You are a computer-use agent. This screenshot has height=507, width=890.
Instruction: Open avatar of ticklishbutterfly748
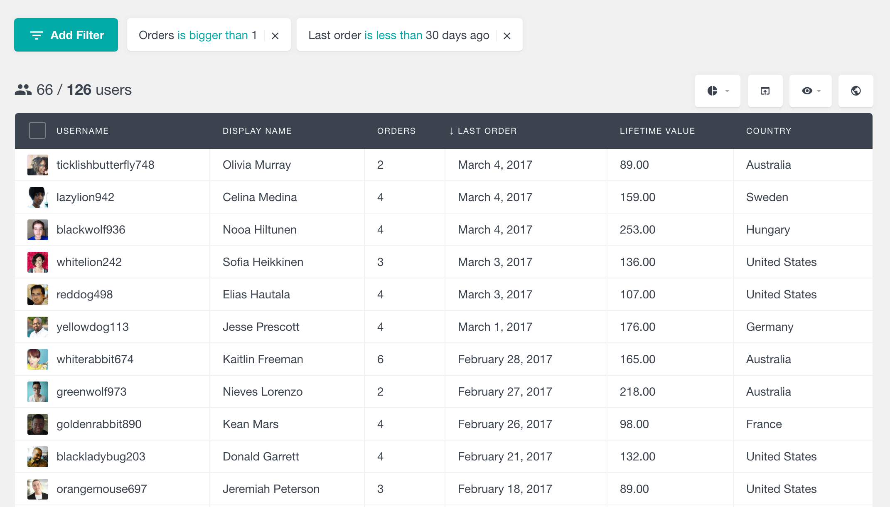(38, 165)
